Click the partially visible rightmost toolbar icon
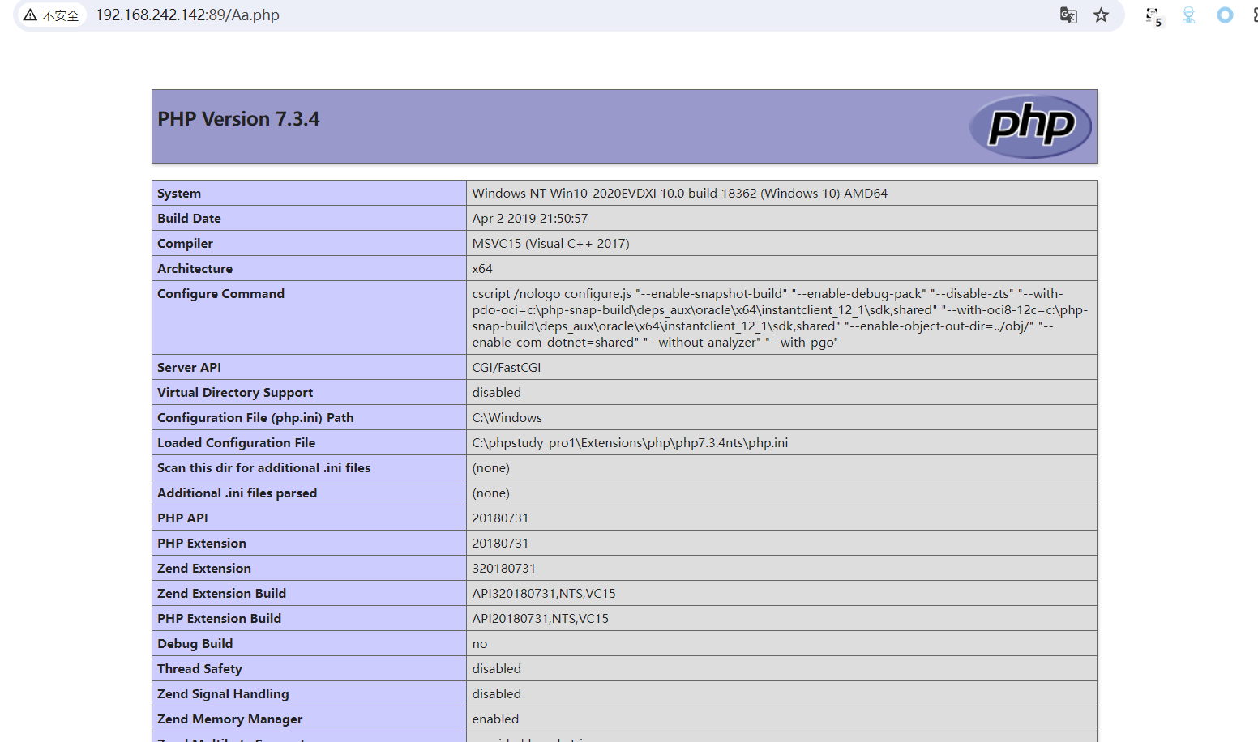 click(1254, 15)
